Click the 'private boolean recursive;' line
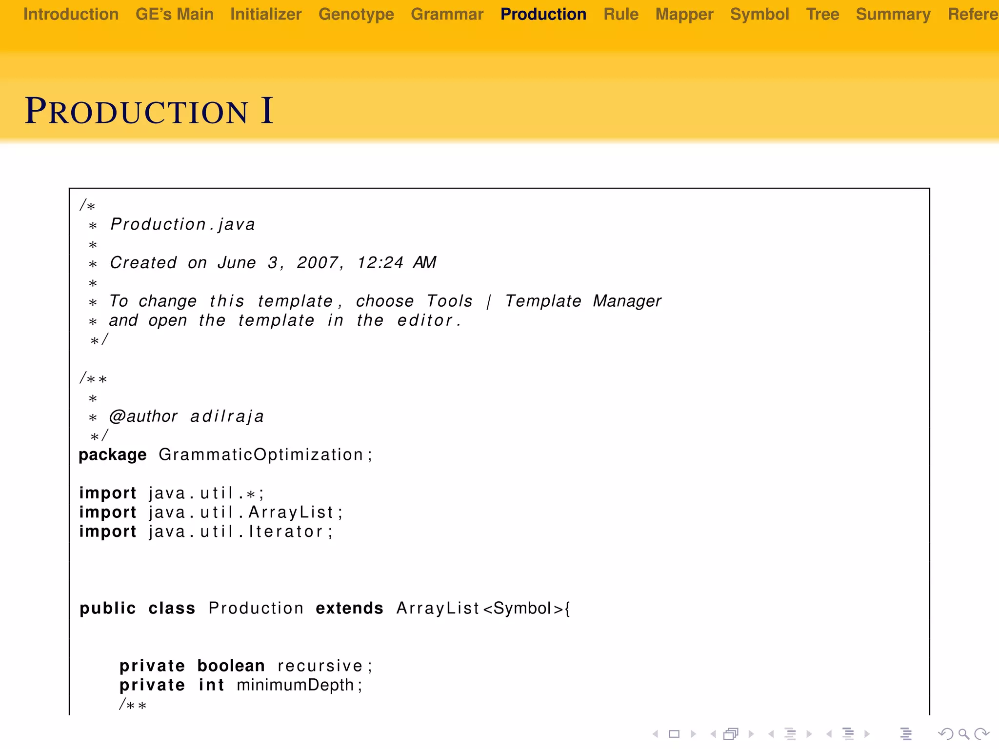This screenshot has height=749, width=999. [x=246, y=666]
